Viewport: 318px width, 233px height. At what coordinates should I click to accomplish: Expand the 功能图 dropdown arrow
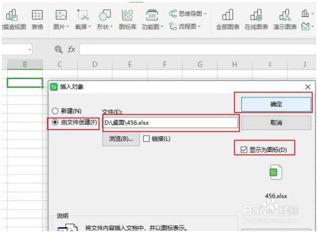[162, 27]
